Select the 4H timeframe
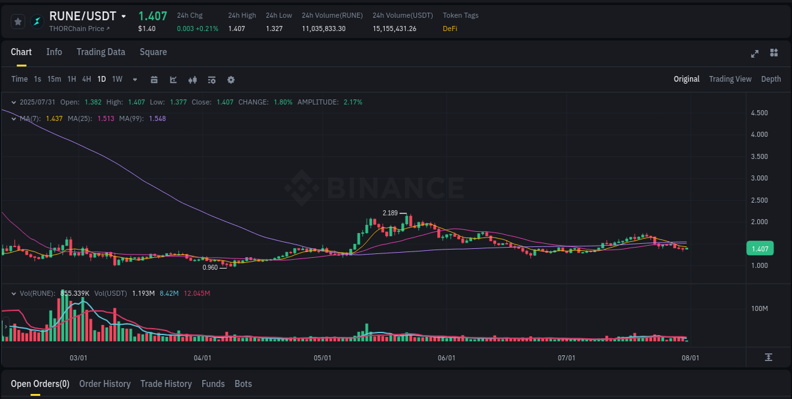 (x=86, y=79)
